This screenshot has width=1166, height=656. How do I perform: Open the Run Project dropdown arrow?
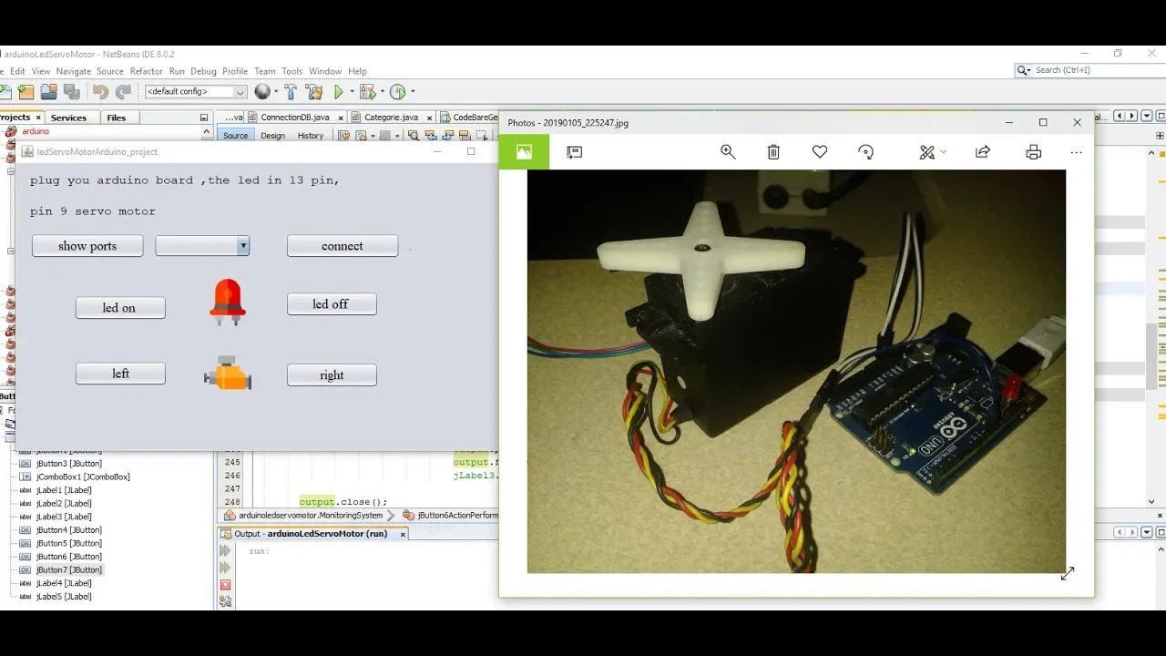pyautogui.click(x=352, y=92)
